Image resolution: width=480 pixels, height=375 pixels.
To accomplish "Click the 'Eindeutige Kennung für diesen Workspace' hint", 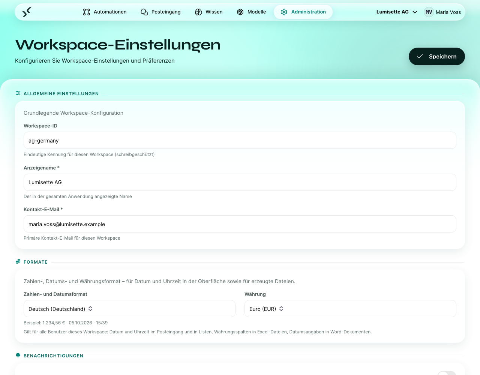I will tap(89, 154).
